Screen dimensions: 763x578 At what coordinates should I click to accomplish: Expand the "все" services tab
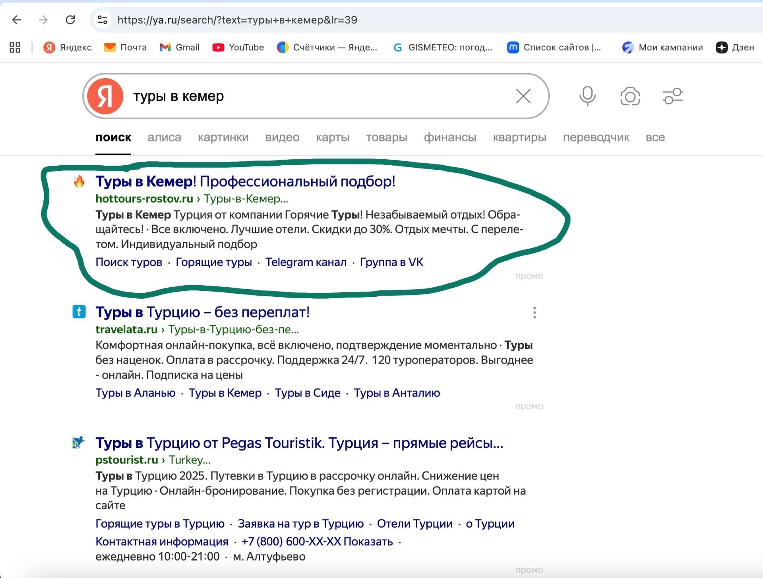click(655, 137)
